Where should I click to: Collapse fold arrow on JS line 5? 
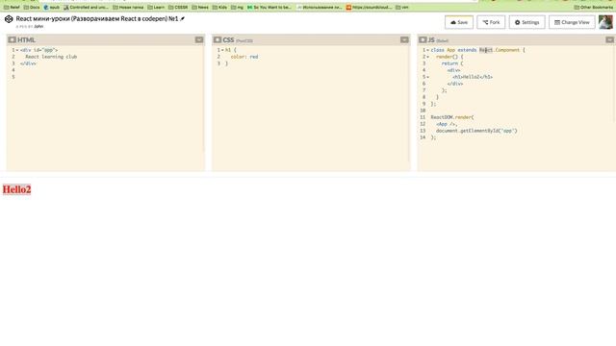tap(427, 77)
